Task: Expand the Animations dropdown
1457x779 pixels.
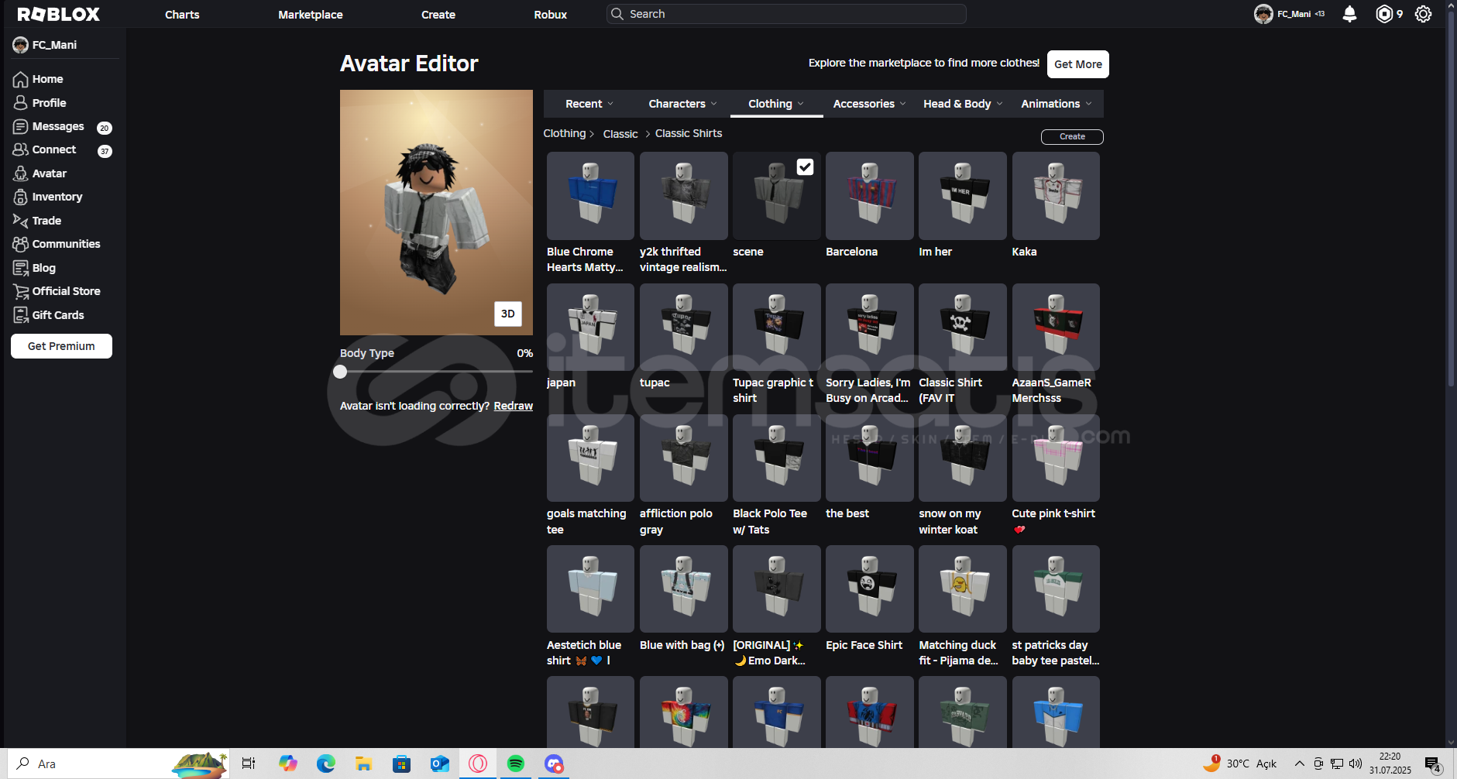Action: click(x=1057, y=104)
